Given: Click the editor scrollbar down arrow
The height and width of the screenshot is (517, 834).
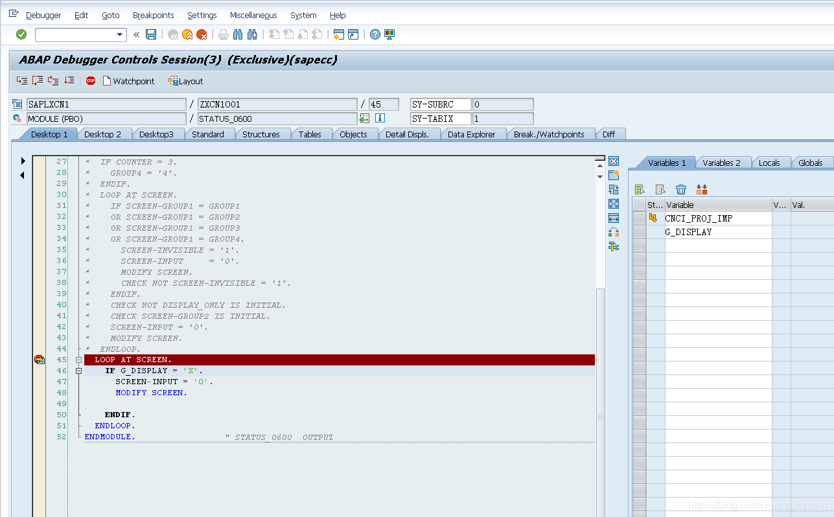Looking at the screenshot, I should (x=600, y=176).
